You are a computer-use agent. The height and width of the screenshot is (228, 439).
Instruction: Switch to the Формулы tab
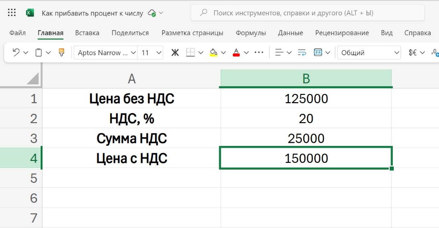[x=251, y=33]
